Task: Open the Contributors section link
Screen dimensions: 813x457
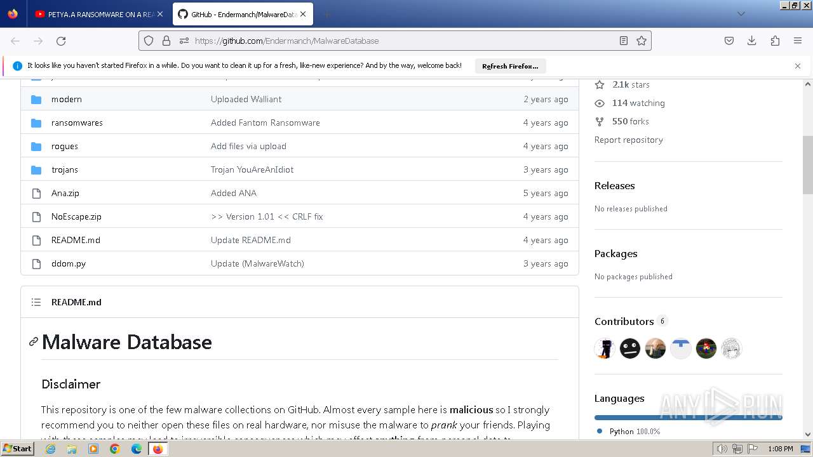Action: coord(631,321)
